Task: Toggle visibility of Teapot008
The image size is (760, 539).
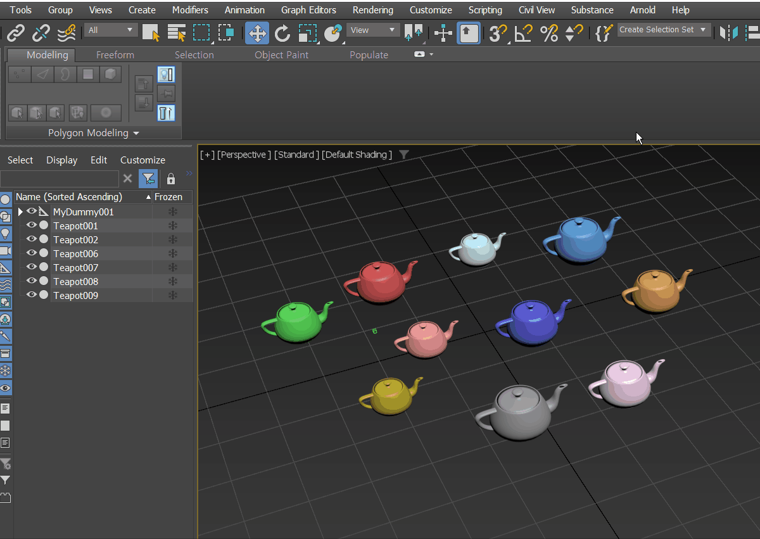Action: pos(31,281)
